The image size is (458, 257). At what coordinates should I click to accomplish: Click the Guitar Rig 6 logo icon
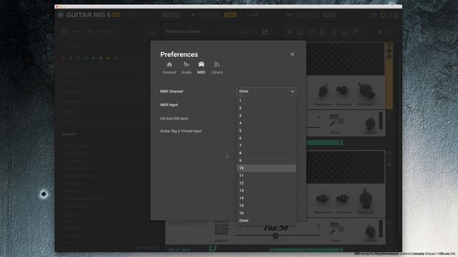pyautogui.click(x=60, y=15)
